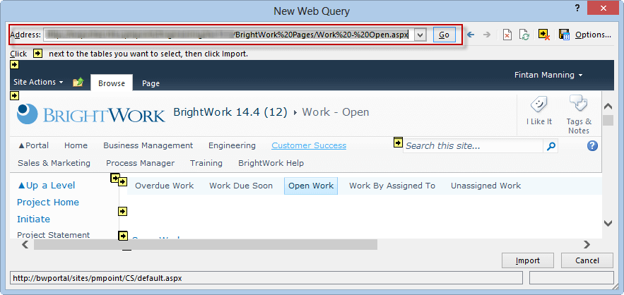Click inside the Address URL field

click(x=228, y=35)
